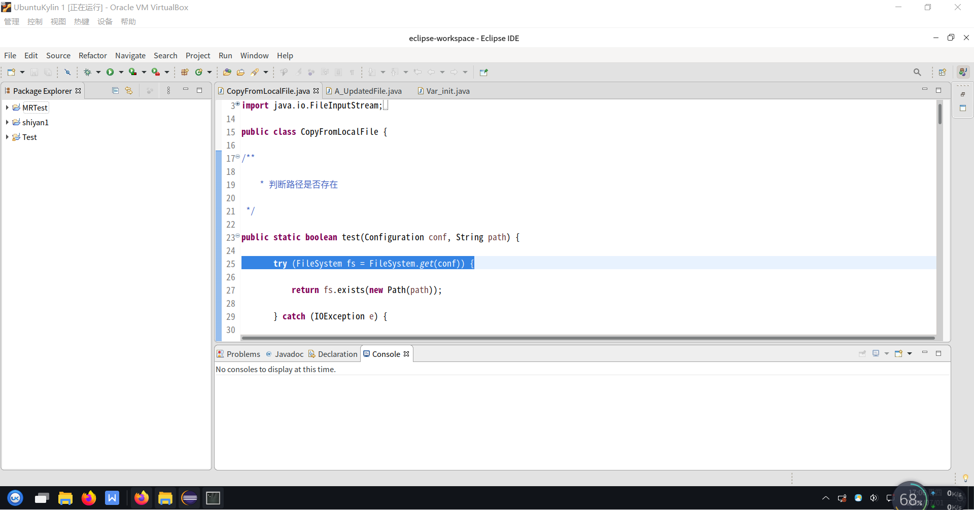Close the Console view tab
This screenshot has height=510, width=974.
click(x=406, y=354)
